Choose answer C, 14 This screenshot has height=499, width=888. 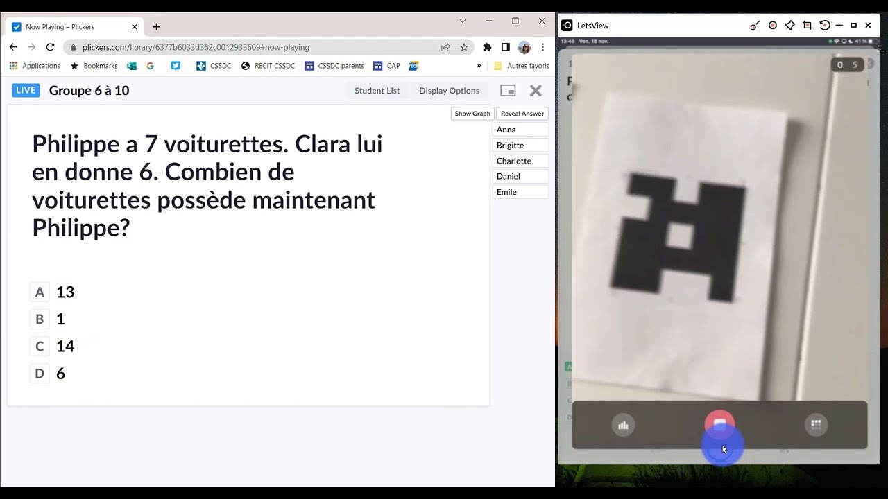pyautogui.click(x=53, y=346)
